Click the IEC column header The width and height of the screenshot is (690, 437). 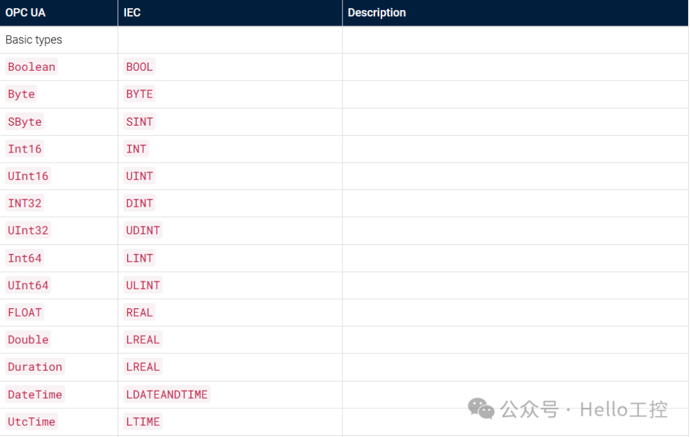coord(132,12)
